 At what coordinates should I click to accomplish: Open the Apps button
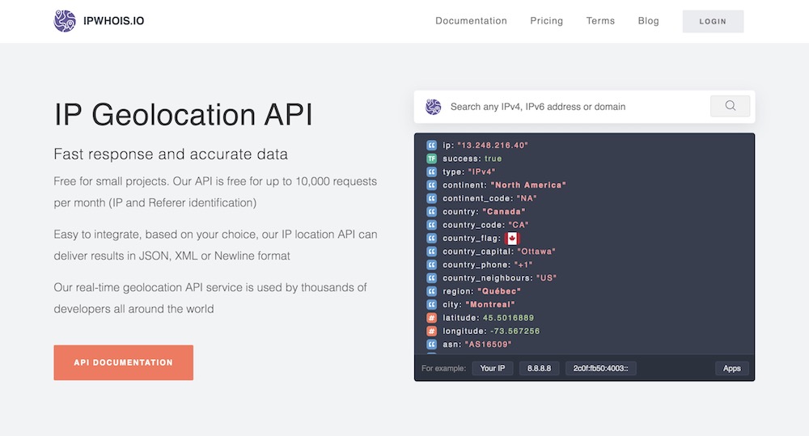point(731,368)
